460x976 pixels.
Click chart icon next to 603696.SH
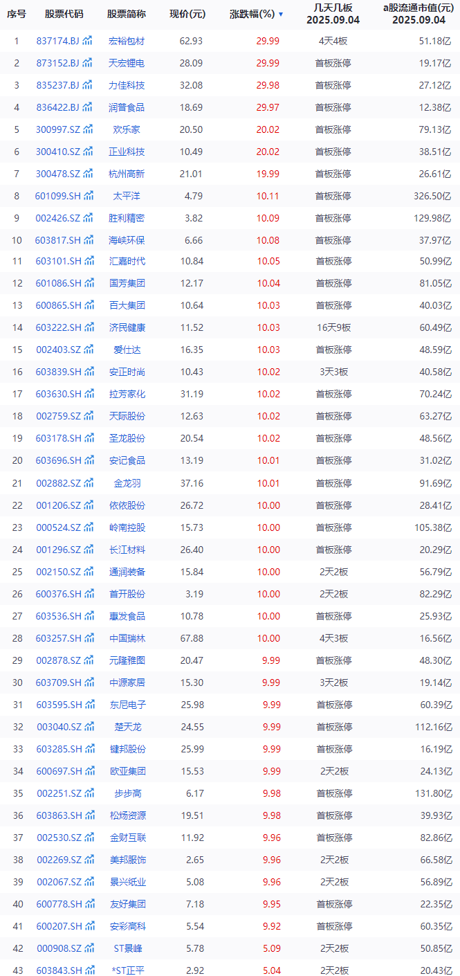tap(88, 460)
